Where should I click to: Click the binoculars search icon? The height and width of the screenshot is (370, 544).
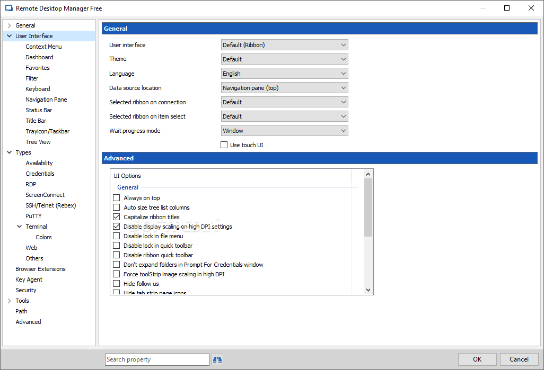tap(217, 359)
